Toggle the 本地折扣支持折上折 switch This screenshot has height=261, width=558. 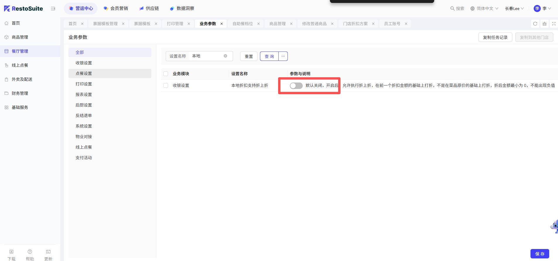pyautogui.click(x=296, y=85)
